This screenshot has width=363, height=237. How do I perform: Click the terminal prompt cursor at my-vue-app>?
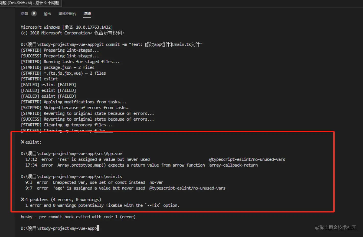point(98,228)
